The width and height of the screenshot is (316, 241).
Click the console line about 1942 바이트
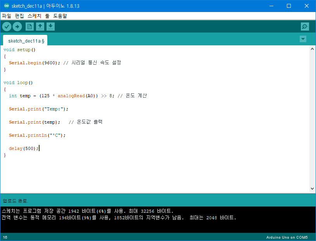coord(88,211)
